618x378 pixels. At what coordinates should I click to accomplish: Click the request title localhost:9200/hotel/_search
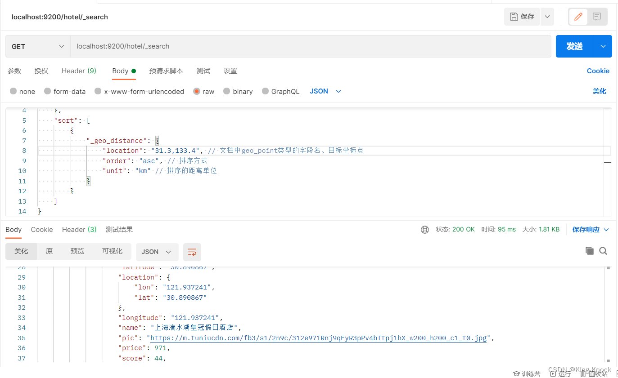pos(60,17)
